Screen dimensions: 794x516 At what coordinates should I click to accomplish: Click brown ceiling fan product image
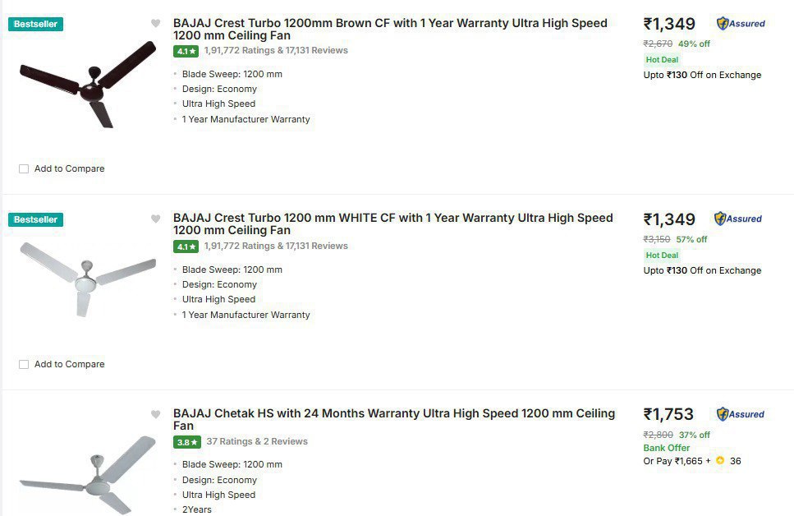88,84
